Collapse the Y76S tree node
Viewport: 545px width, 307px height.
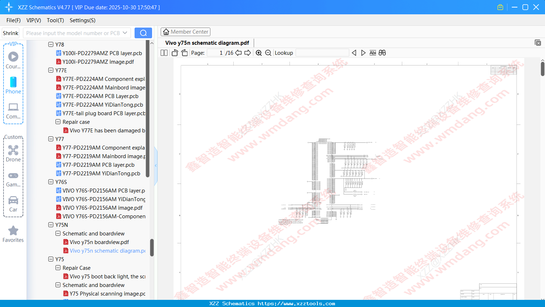coord(51,182)
